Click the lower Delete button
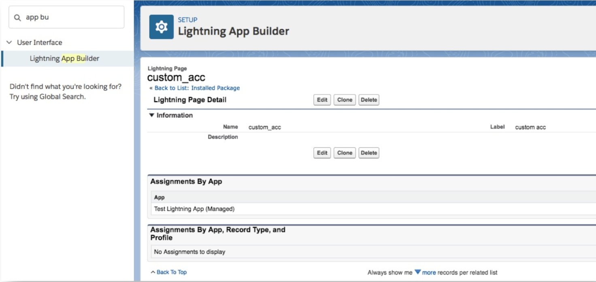The height and width of the screenshot is (282, 596). pos(368,153)
